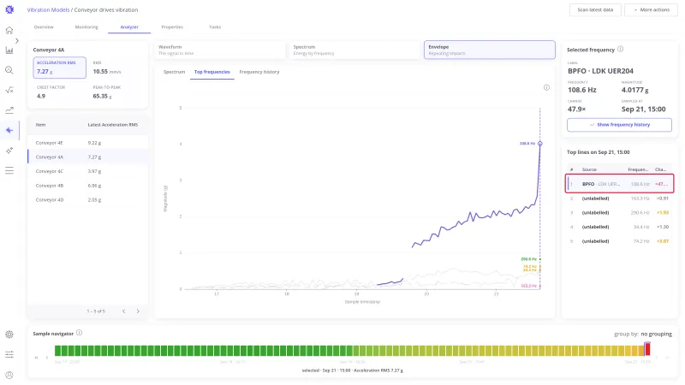Click info icon above the chart

click(546, 87)
